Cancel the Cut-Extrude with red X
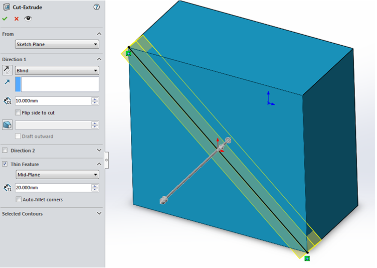The width and height of the screenshot is (377, 268). (x=17, y=19)
